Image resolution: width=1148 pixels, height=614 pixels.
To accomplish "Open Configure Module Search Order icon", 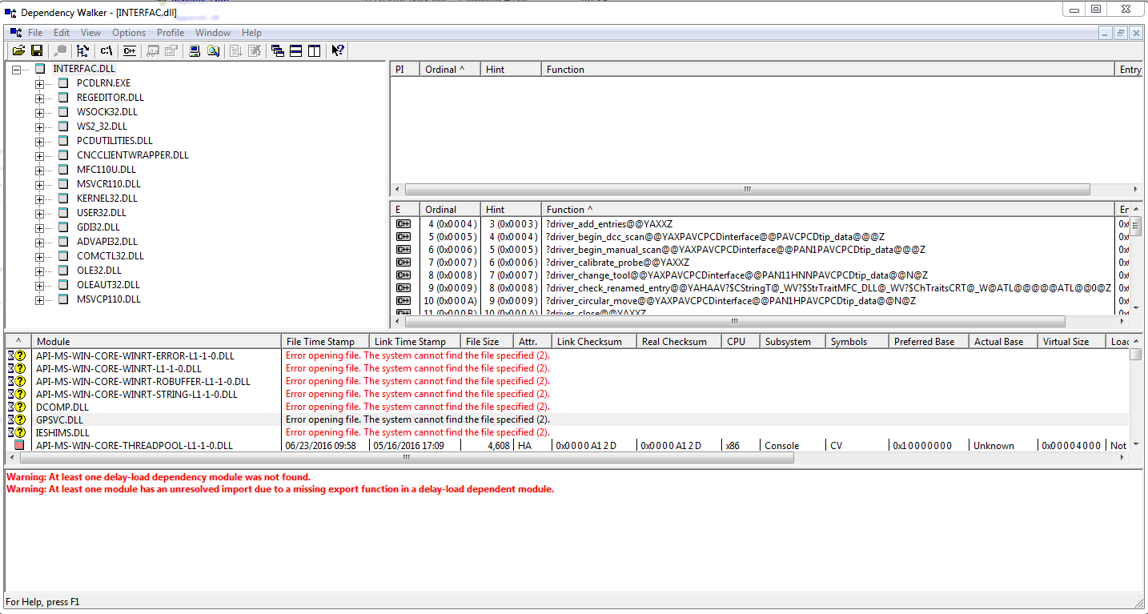I will [x=213, y=50].
